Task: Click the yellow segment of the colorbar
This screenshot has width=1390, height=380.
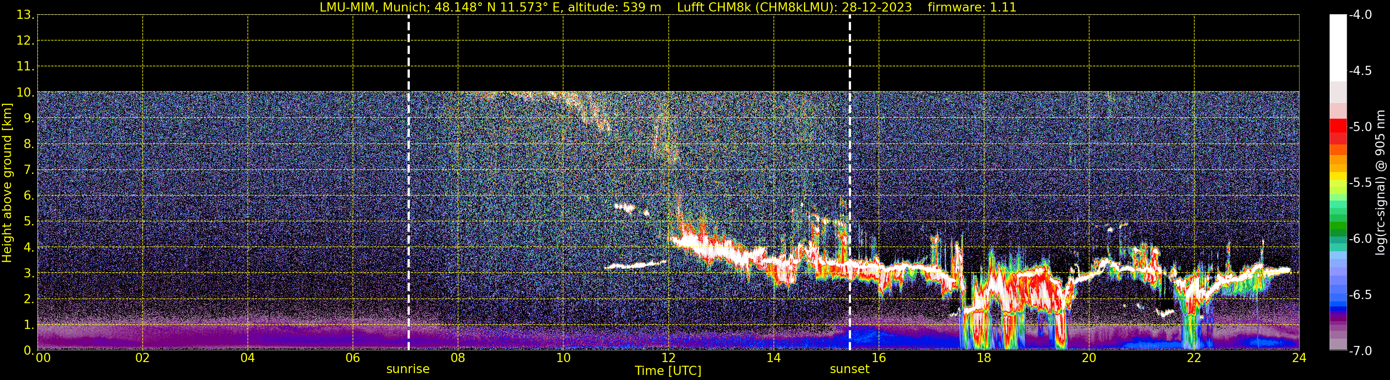Action: pyautogui.click(x=1338, y=176)
